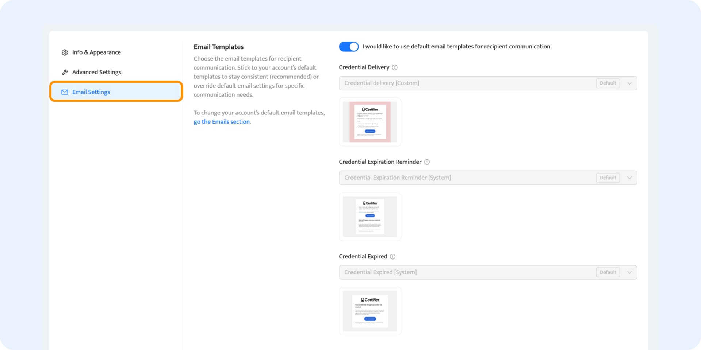Image resolution: width=701 pixels, height=350 pixels.
Task: Open the Credential Expired email preview thumbnail
Action: point(370,311)
